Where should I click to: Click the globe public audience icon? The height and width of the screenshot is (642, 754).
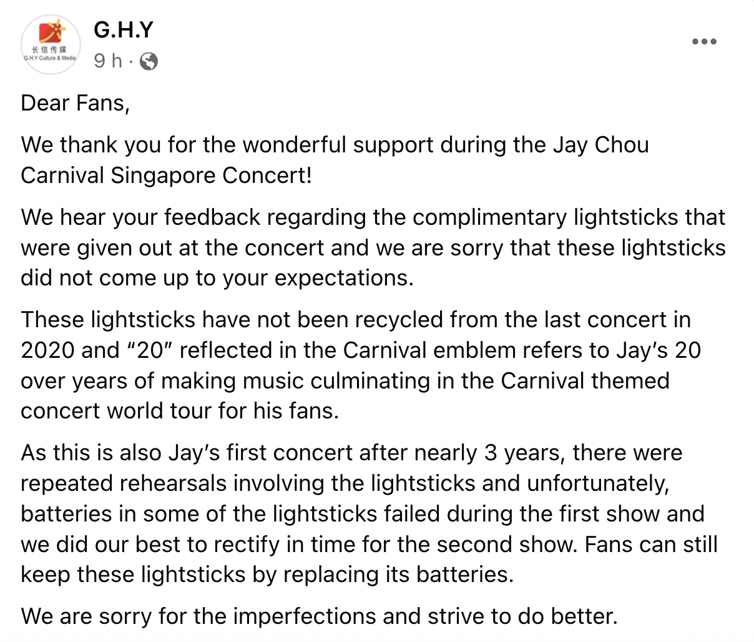(x=149, y=61)
